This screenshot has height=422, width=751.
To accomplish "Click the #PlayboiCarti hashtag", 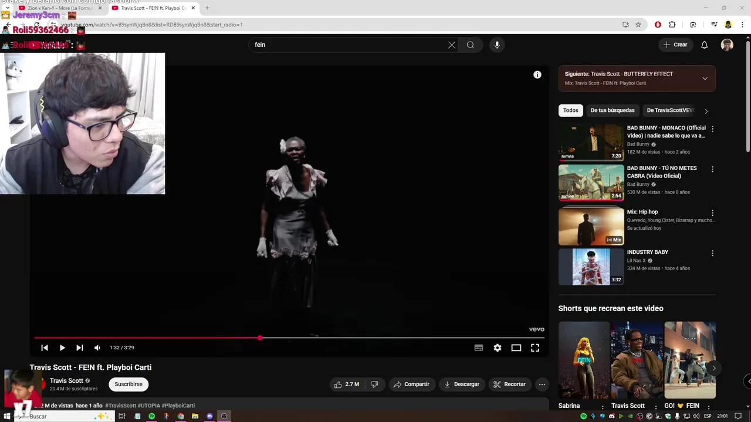I will click(178, 406).
